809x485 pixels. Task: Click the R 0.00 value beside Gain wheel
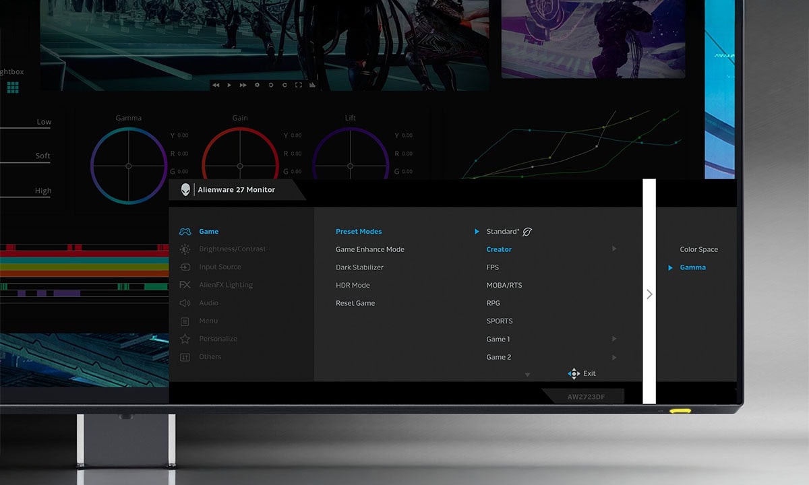[292, 154]
